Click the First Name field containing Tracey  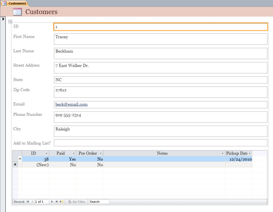(x=160, y=39)
